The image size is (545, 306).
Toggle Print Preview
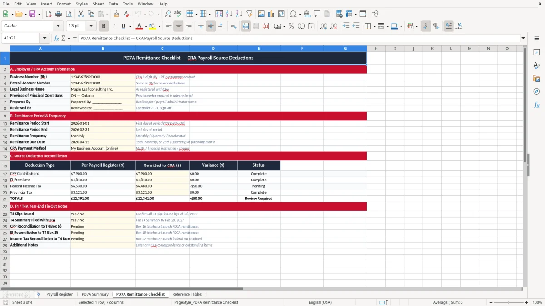68,14
